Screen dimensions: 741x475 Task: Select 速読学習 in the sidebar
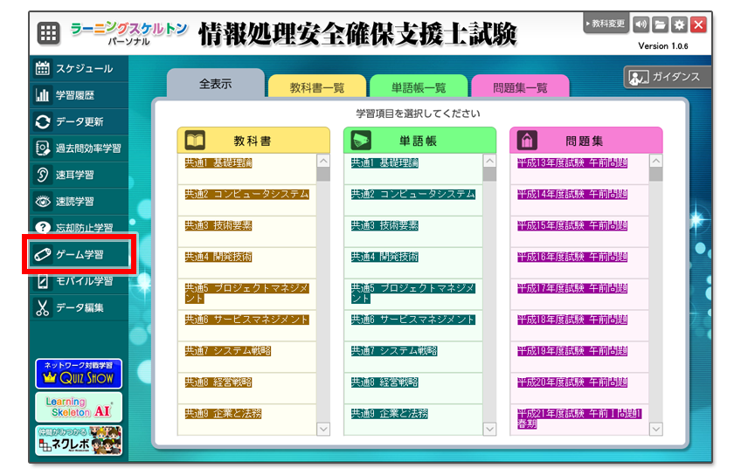(80, 202)
